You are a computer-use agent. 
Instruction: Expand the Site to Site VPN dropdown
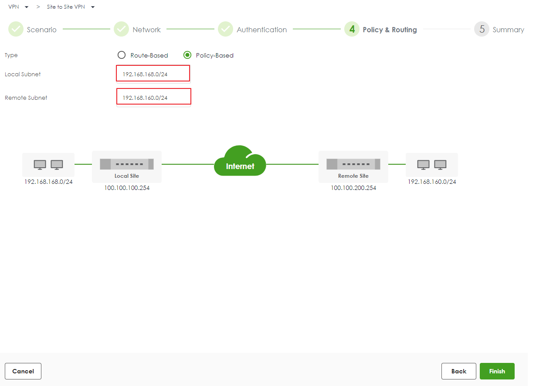[92, 7]
